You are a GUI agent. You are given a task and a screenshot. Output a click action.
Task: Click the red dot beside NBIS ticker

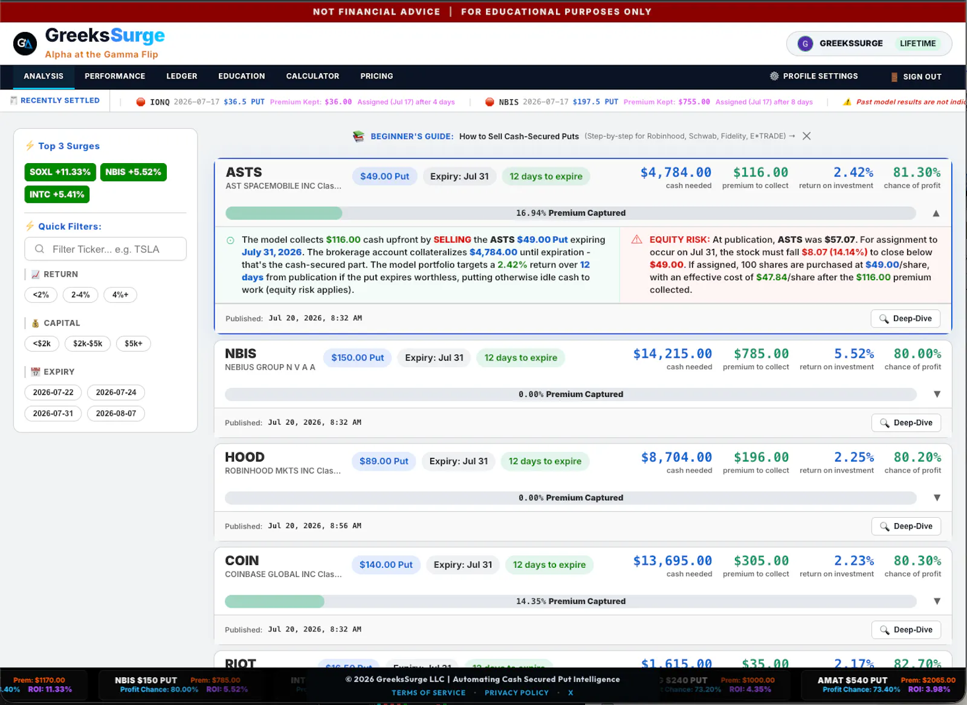(x=490, y=102)
